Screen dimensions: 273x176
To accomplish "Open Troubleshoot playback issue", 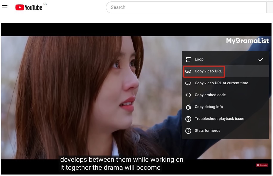I will coord(219,119).
